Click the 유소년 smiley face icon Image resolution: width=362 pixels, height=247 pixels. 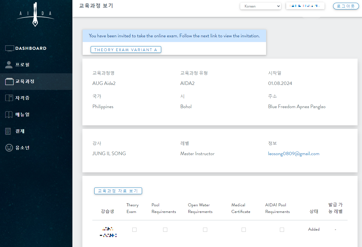click(9, 148)
